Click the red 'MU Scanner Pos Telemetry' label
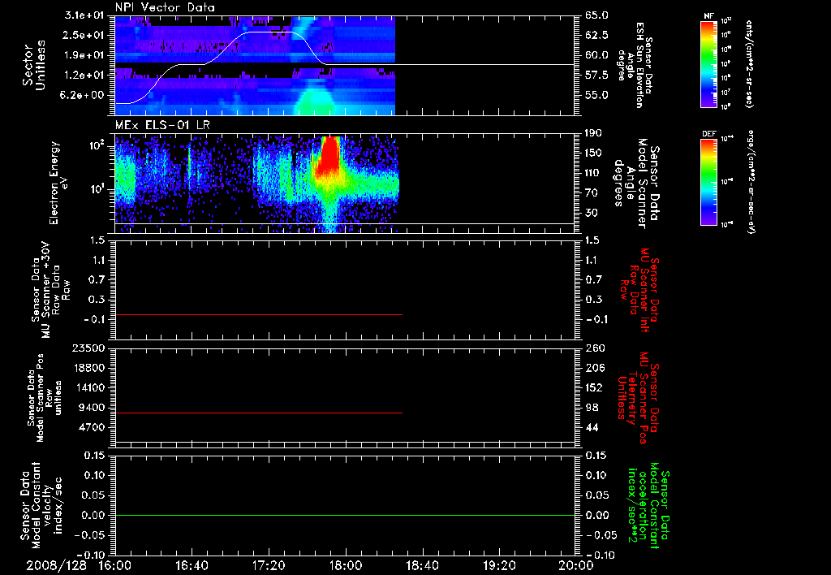This screenshot has height=575, width=831. (x=638, y=398)
